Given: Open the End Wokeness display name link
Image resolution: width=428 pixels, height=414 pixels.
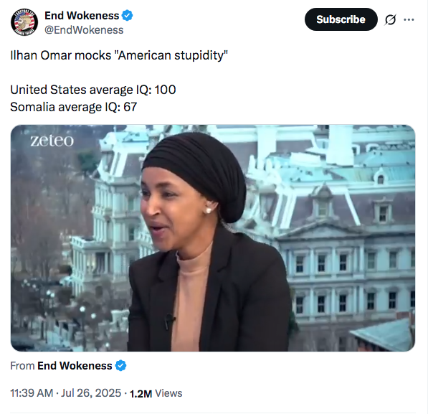Looking at the screenshot, I should [82, 16].
